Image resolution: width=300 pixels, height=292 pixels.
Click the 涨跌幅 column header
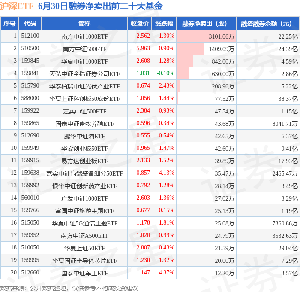click(164, 23)
